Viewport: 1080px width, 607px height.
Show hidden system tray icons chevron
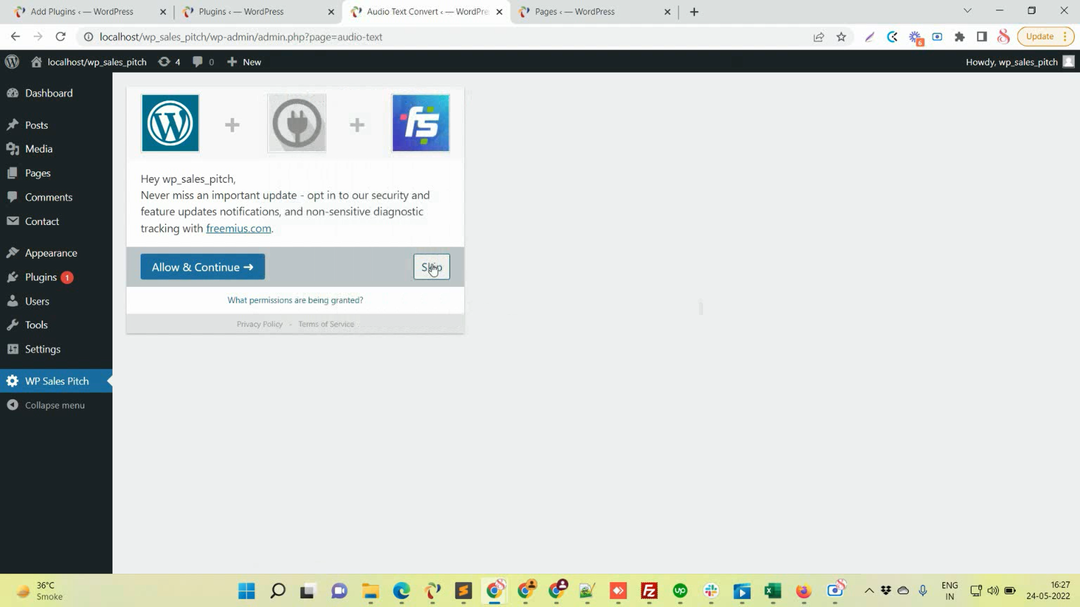pyautogui.click(x=869, y=591)
